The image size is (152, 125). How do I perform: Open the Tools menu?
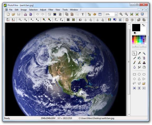coord(65,10)
